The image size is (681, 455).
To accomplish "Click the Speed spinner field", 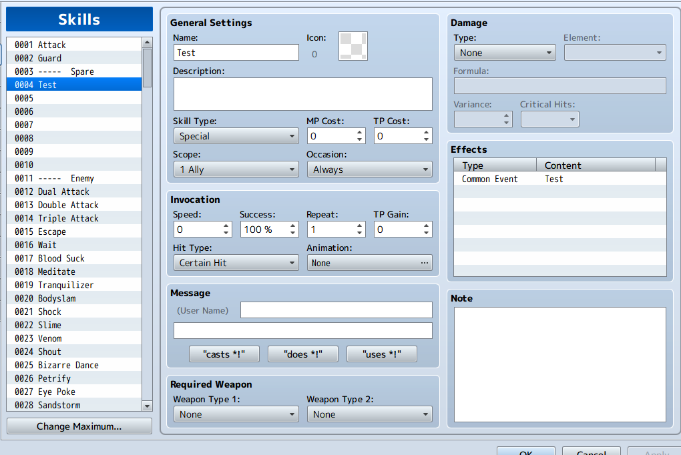I will [x=202, y=230].
